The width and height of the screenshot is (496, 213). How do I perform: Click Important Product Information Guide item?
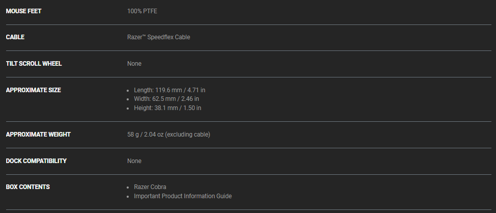point(182,196)
